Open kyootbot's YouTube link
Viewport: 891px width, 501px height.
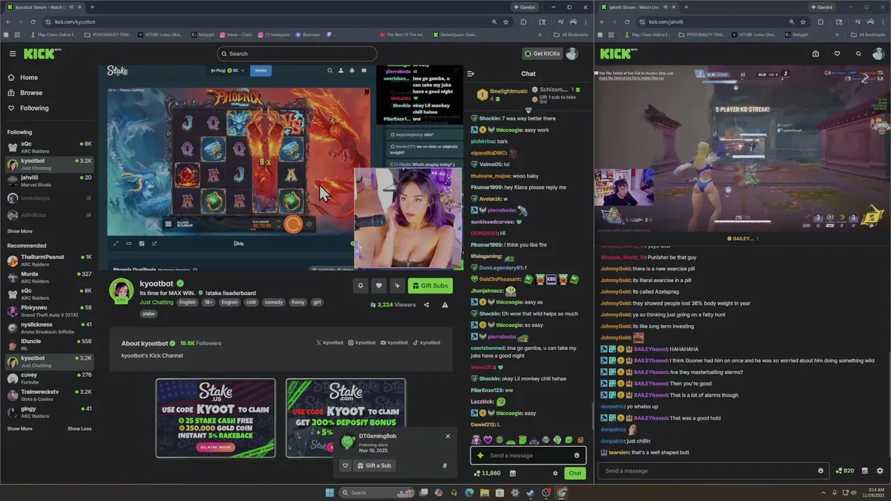tap(394, 342)
